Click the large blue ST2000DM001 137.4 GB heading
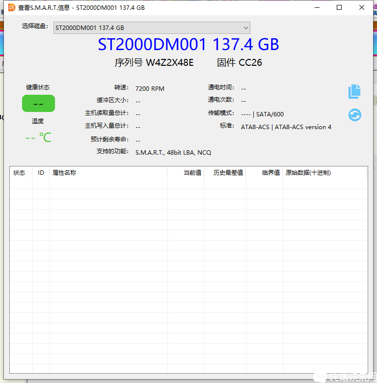The image size is (377, 383). point(188,45)
